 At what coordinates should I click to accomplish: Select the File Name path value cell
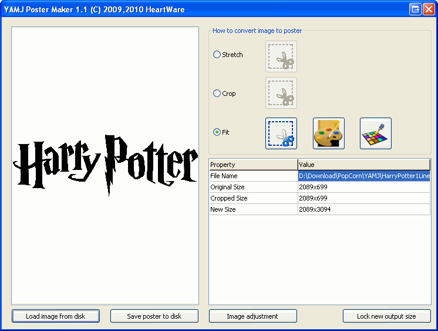tap(364, 176)
